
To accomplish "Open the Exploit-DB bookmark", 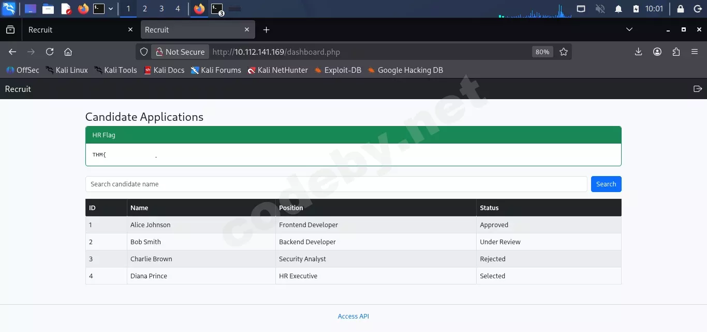I will [337, 70].
